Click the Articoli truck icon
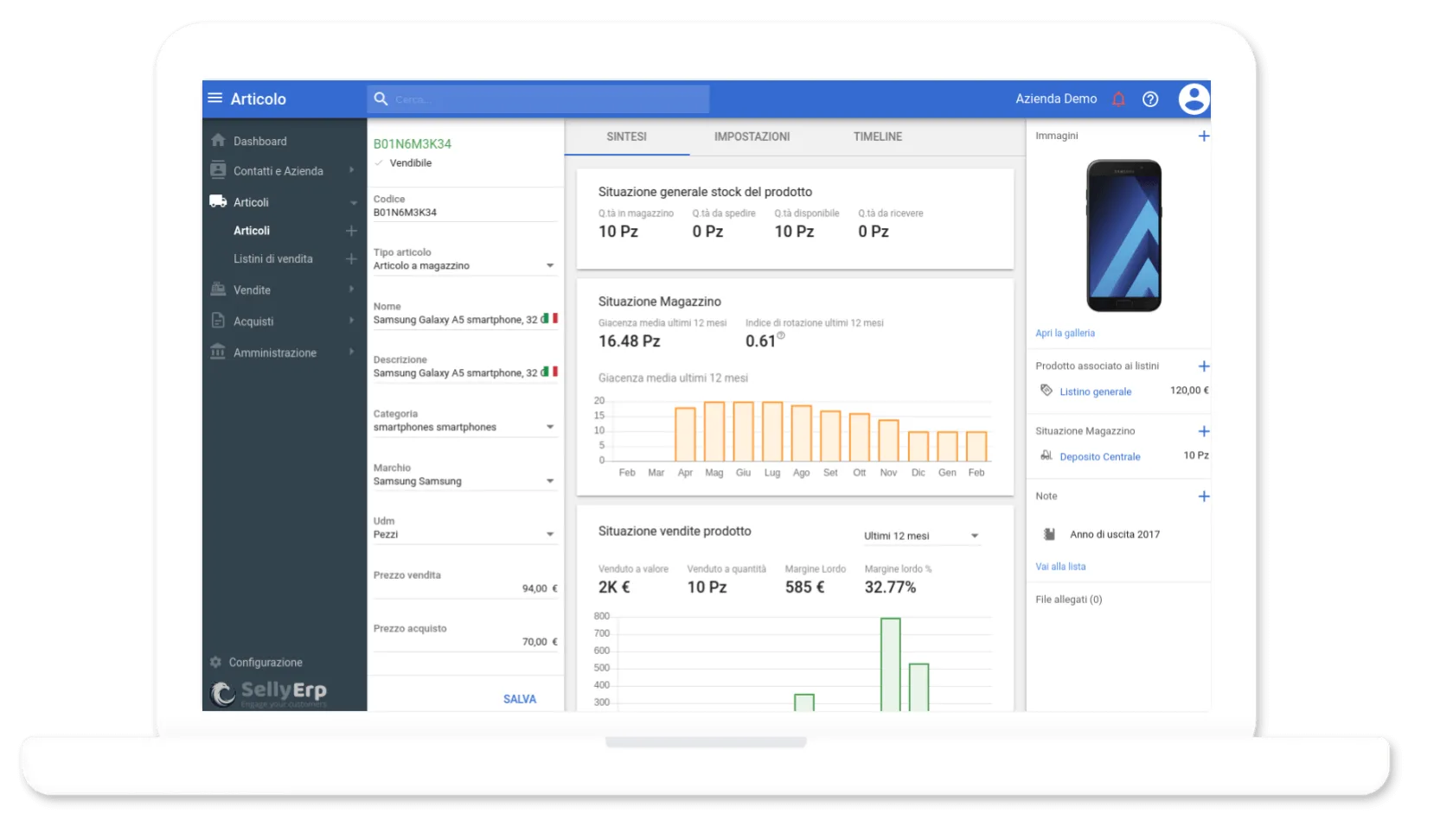The image size is (1453, 839). click(218, 201)
